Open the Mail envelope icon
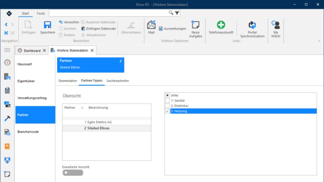This screenshot has width=324, height=182. [x=151, y=25]
